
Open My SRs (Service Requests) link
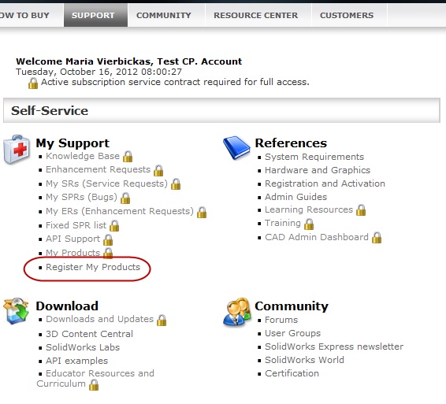click(x=106, y=183)
